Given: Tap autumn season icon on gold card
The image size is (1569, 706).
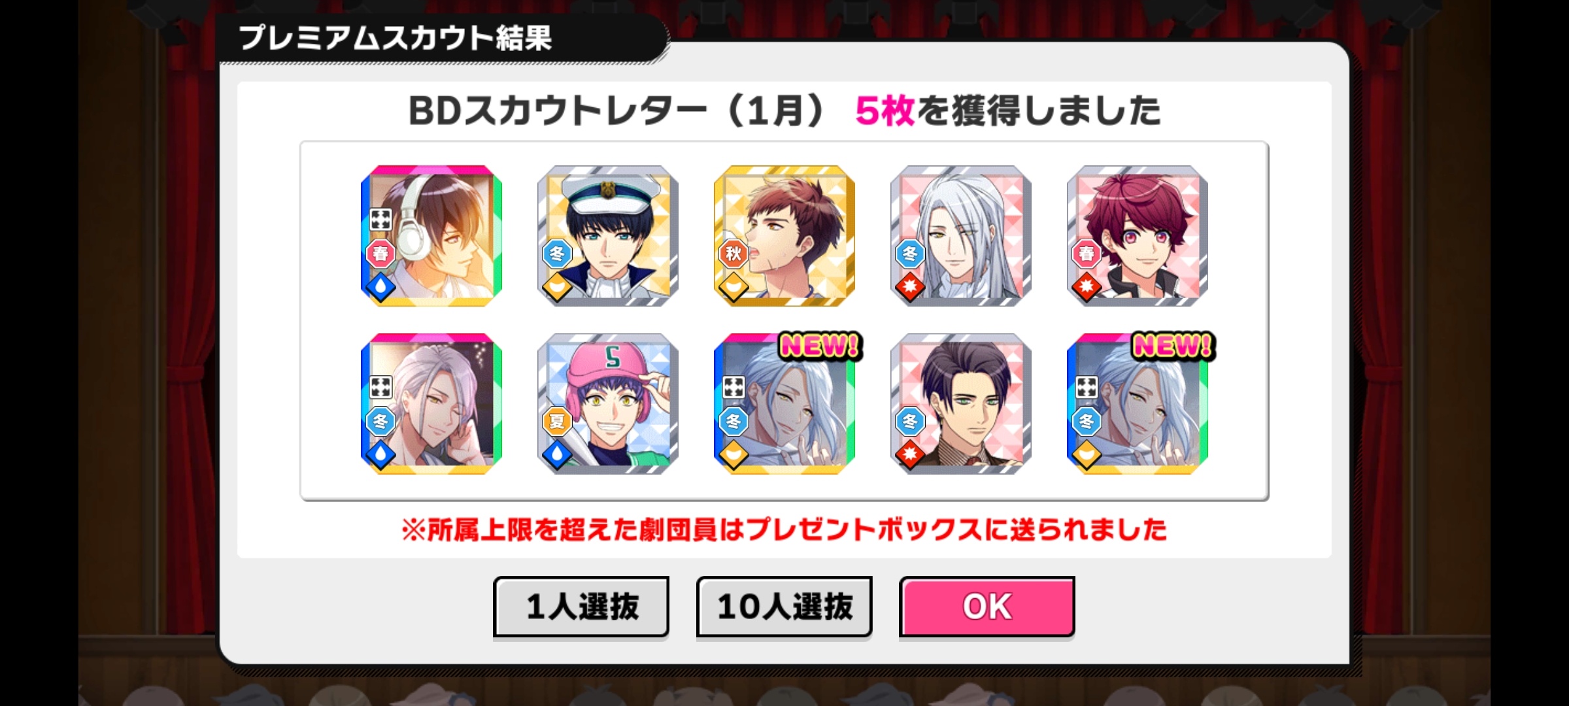Looking at the screenshot, I should click(x=734, y=253).
